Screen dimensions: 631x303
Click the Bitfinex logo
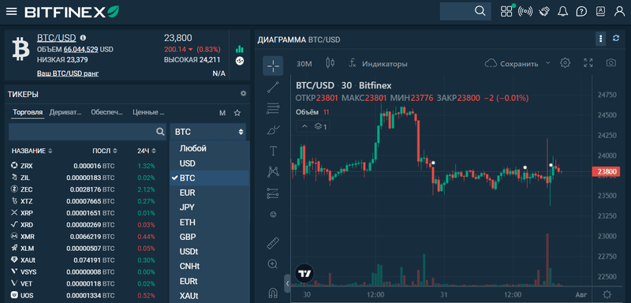coord(73,12)
